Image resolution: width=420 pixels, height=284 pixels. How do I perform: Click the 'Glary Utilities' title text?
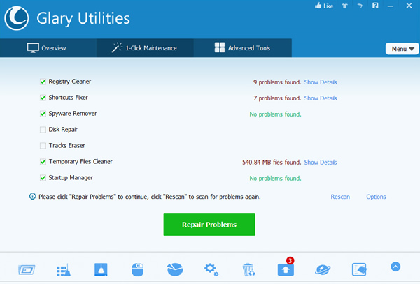tap(83, 19)
